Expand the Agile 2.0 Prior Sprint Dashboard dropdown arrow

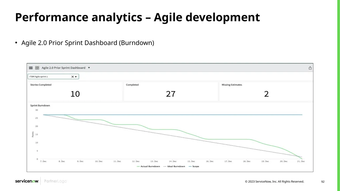pyautogui.click(x=89, y=68)
